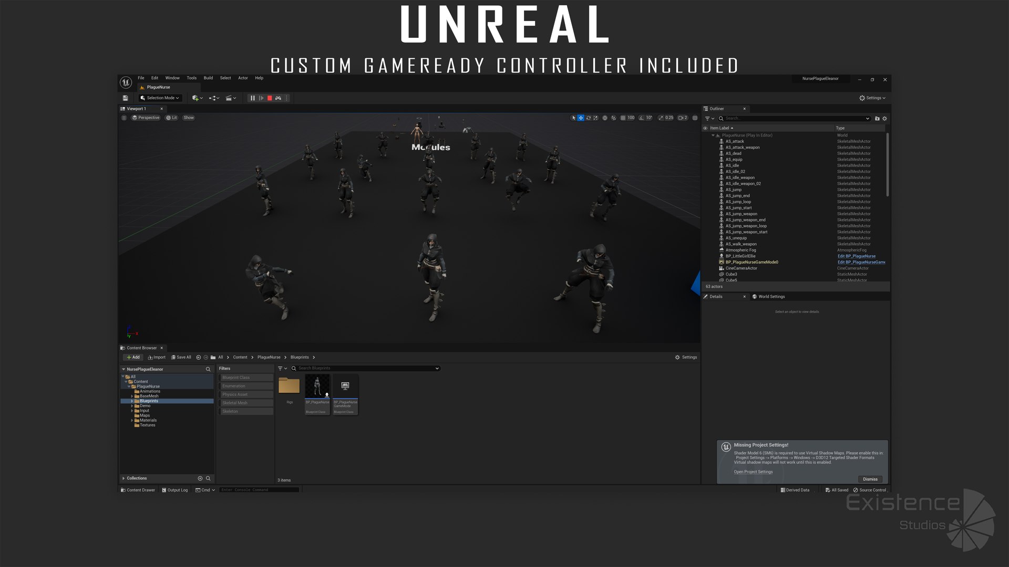Image resolution: width=1009 pixels, height=567 pixels.
Task: Change the Lit view mode
Action: tap(172, 118)
